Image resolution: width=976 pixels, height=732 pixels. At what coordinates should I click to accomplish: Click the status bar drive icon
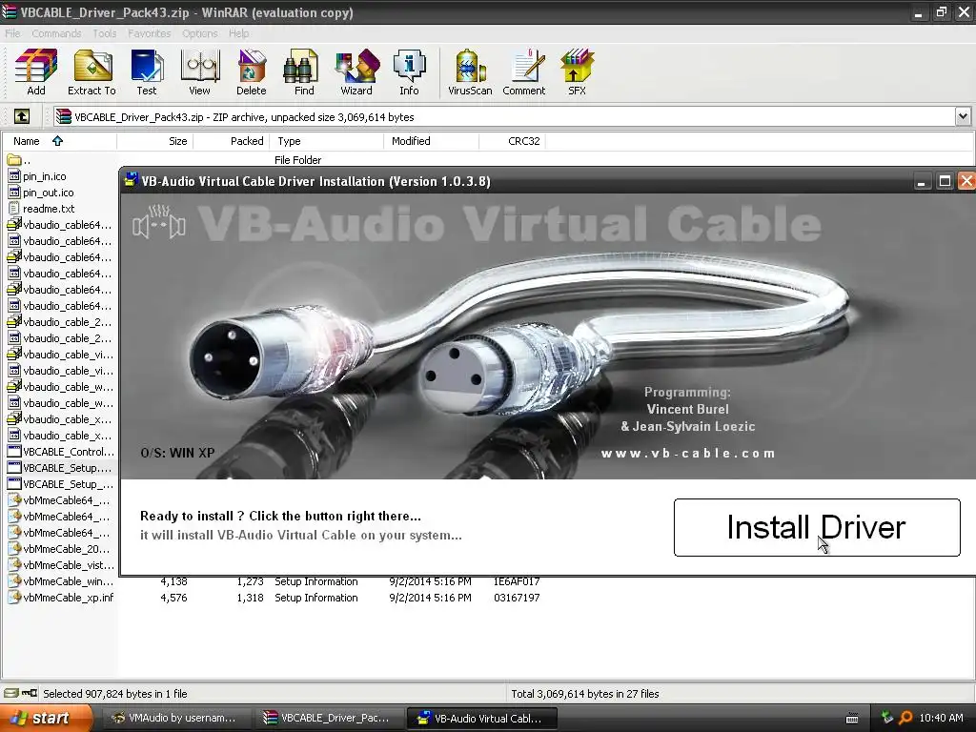pos(10,693)
